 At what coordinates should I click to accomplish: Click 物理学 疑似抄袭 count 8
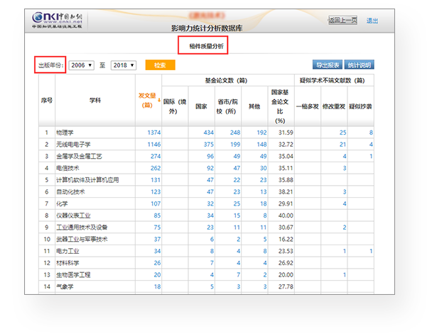[x=371, y=133]
